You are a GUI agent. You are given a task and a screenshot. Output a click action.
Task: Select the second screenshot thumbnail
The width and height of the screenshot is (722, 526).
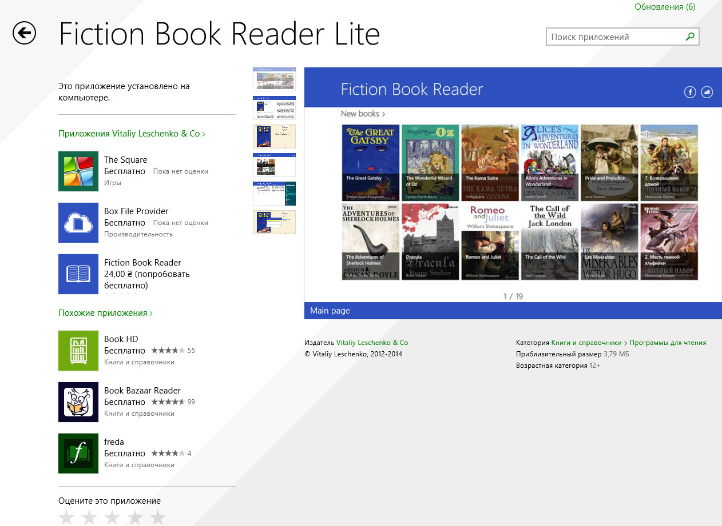click(x=275, y=108)
